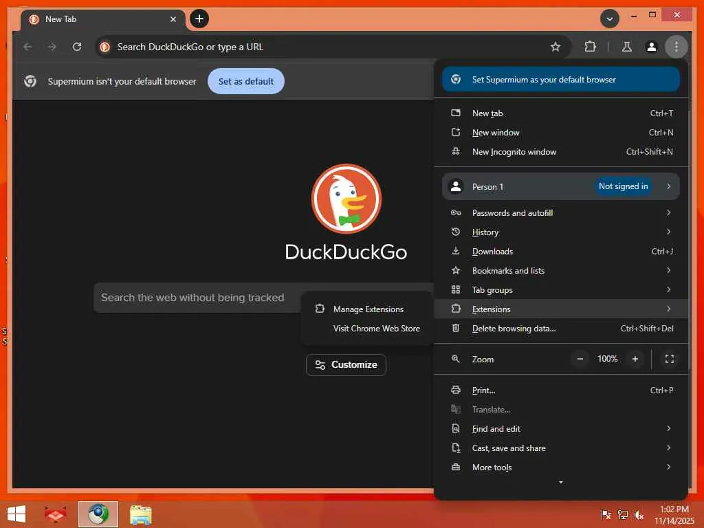The height and width of the screenshot is (528, 704).
Task: Click the forward navigation arrow
Action: coord(52,47)
